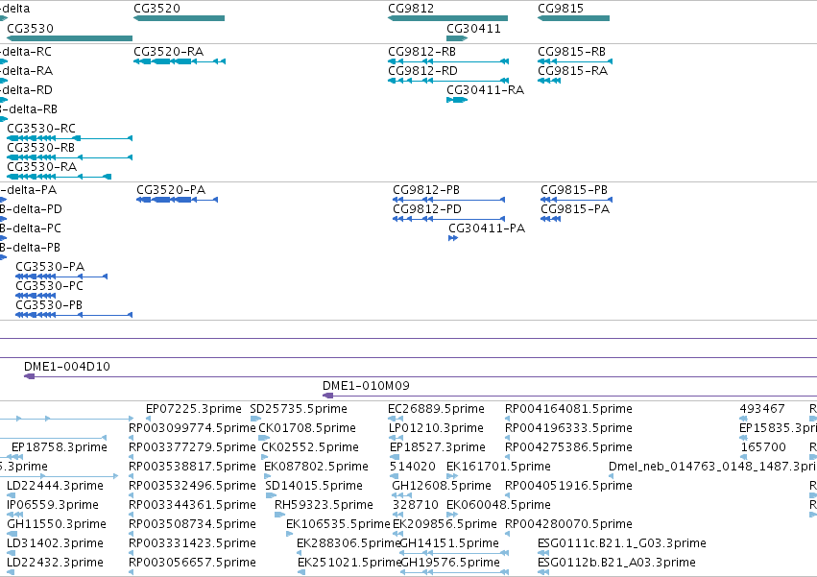Click feature labeled 165700

click(x=763, y=447)
